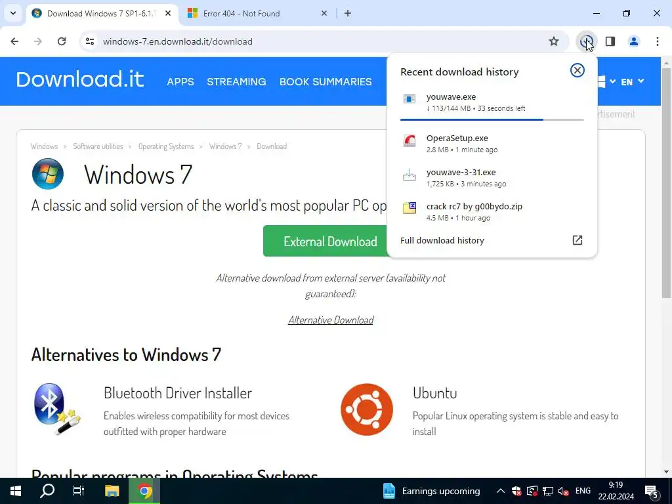Open site information icon in address bar
This screenshot has height=504, width=672.
tap(89, 41)
